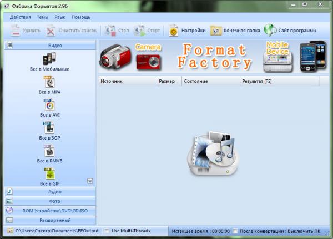Click the Все в RMVB label
The width and height of the screenshot is (333, 239).
[x=49, y=161]
